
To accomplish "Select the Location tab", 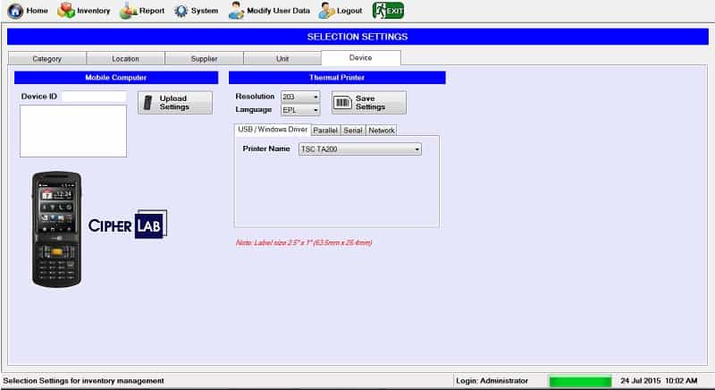I will pyautogui.click(x=125, y=59).
